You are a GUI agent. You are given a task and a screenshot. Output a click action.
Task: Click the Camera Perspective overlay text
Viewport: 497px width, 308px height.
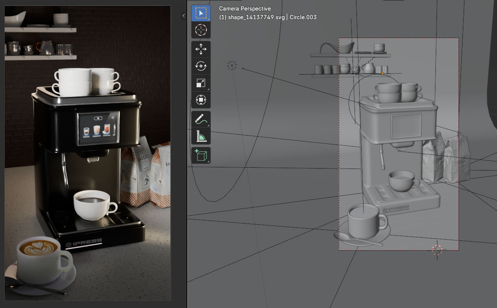(245, 9)
